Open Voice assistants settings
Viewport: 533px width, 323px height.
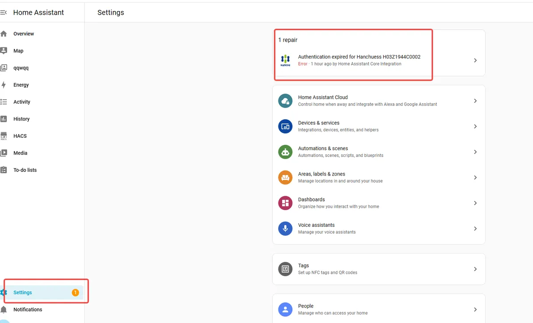tap(379, 229)
